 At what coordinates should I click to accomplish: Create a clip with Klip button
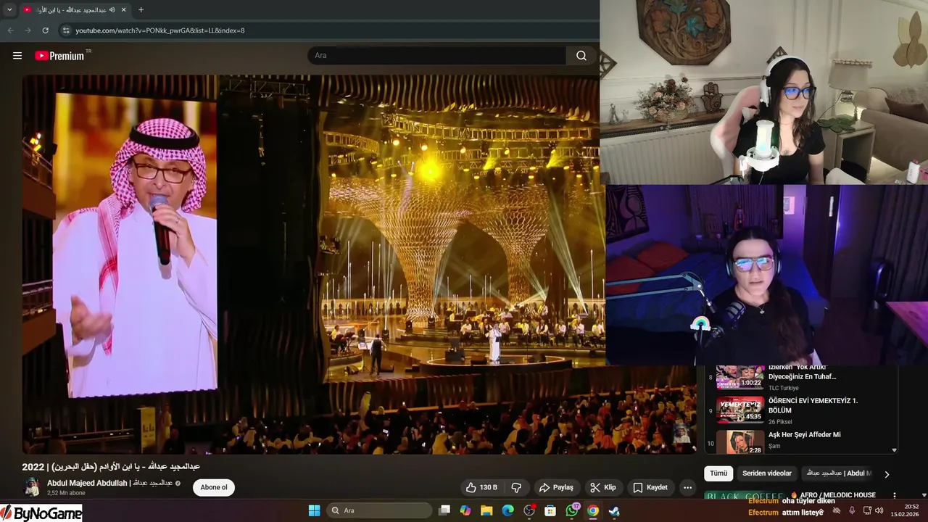(x=602, y=487)
